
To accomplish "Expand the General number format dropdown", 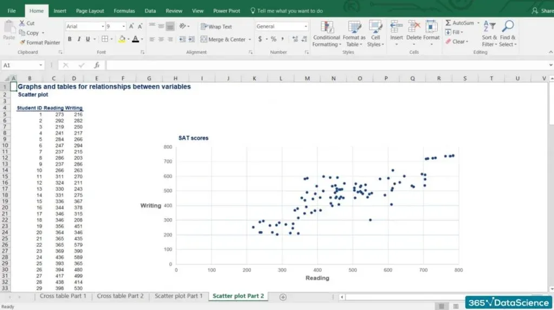I will click(x=306, y=26).
